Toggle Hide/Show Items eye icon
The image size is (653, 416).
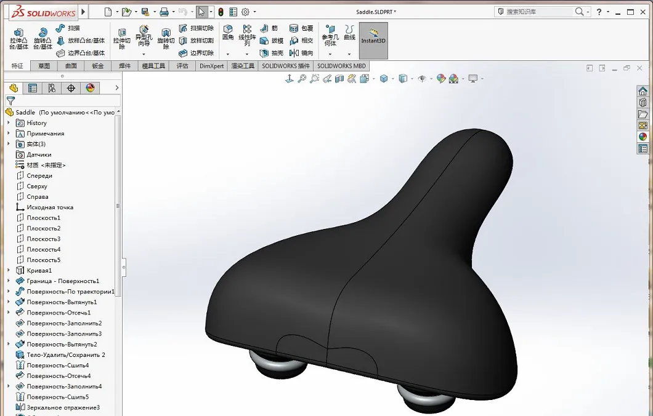(422, 78)
